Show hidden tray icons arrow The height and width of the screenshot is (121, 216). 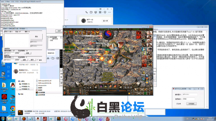tap(190, 119)
